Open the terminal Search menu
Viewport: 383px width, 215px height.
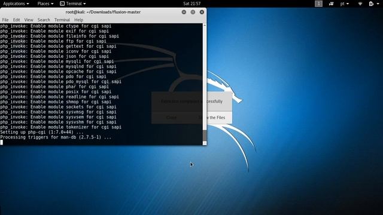click(44, 20)
